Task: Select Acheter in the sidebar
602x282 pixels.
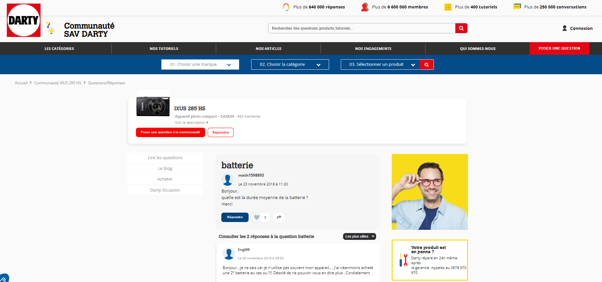Action: click(x=165, y=179)
